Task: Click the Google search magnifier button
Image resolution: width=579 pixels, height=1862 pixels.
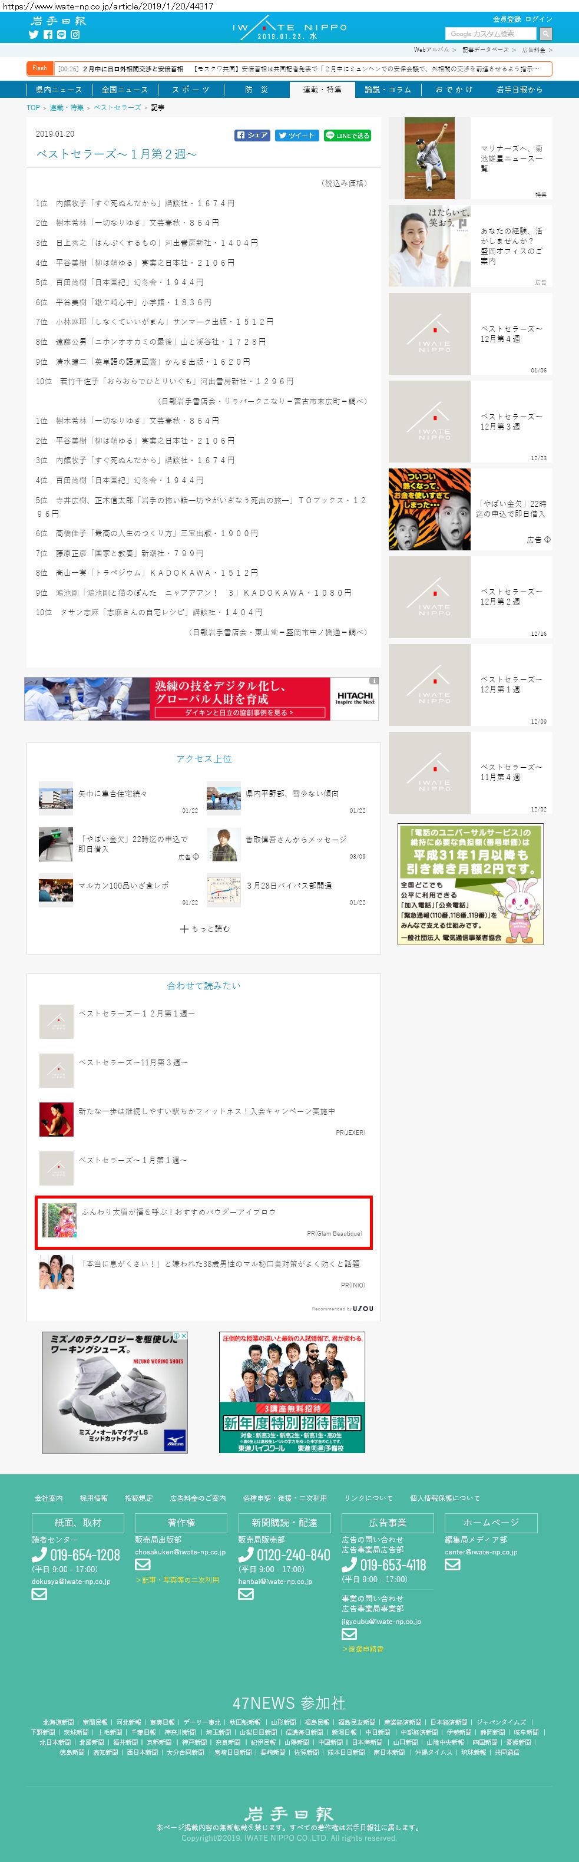Action: [x=546, y=34]
